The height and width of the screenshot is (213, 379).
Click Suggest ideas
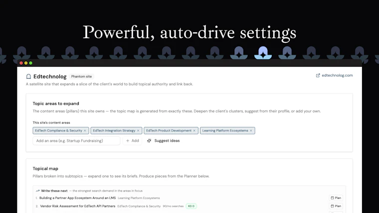tap(164, 141)
